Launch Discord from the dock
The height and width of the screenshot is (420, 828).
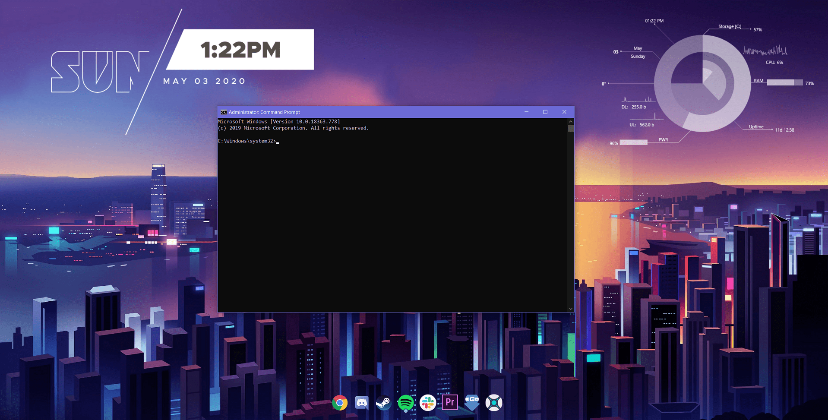361,403
